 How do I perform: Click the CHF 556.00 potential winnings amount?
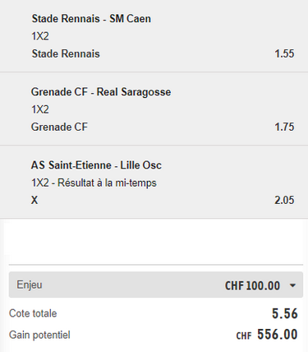[x=267, y=335]
